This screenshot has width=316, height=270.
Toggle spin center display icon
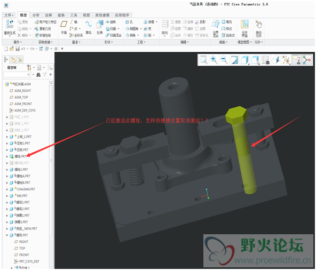pos(307,60)
